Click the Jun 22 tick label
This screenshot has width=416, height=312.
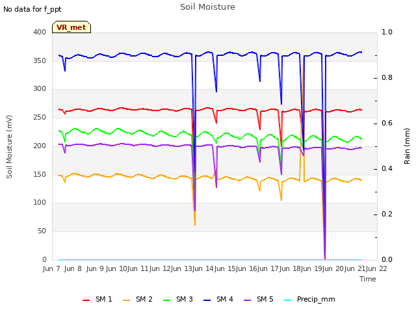(x=376, y=268)
